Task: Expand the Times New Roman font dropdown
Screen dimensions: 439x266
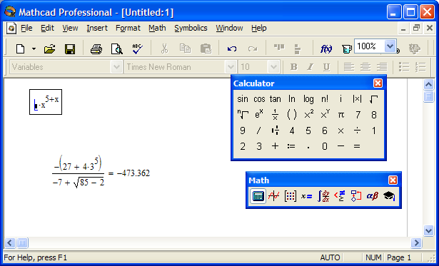Action: (231, 67)
